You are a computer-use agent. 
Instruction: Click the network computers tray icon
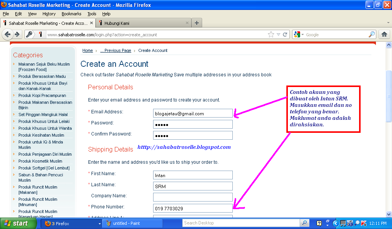pos(343,223)
